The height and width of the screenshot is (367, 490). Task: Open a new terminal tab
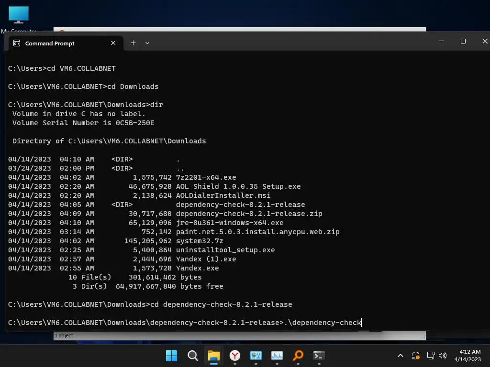click(x=133, y=43)
